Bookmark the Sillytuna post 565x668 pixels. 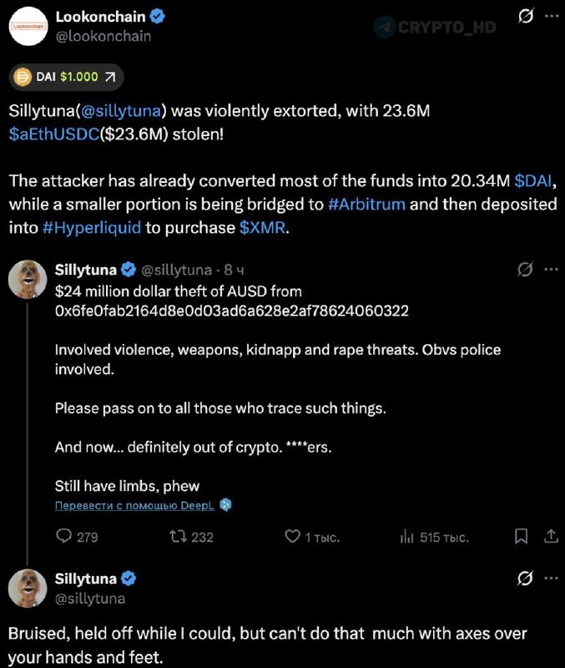point(522,536)
